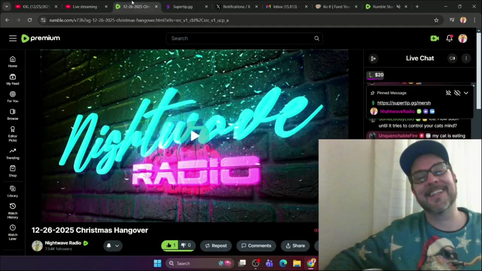Open Task View on the taskbar
The height and width of the screenshot is (271, 482).
242,263
